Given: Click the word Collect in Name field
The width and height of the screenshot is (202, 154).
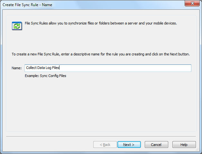Looking at the screenshot, I should point(31,68).
